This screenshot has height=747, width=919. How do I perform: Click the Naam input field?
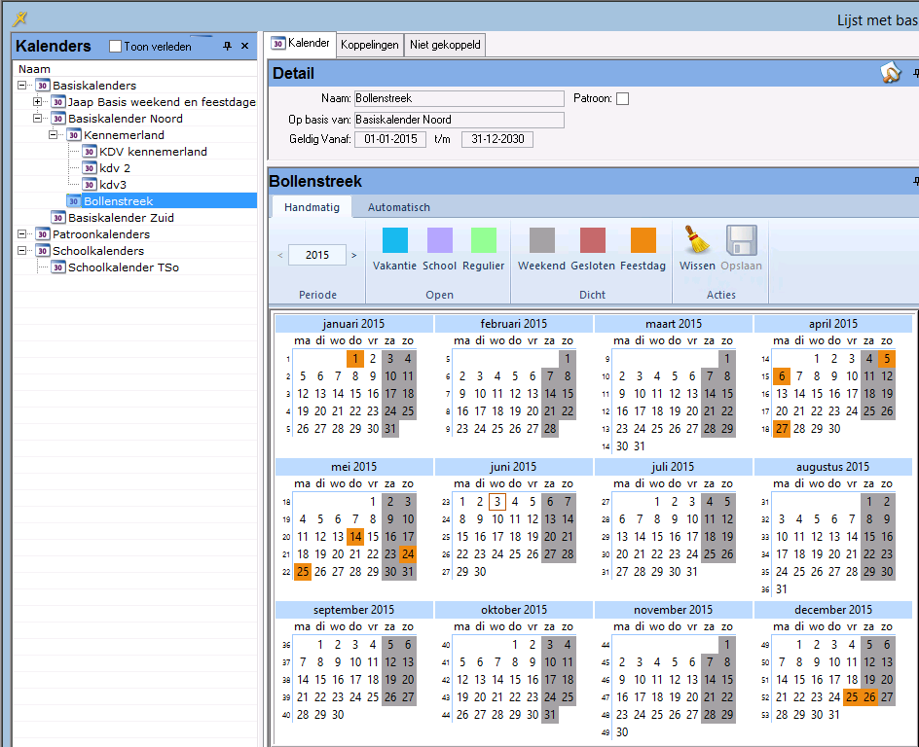[x=458, y=98]
